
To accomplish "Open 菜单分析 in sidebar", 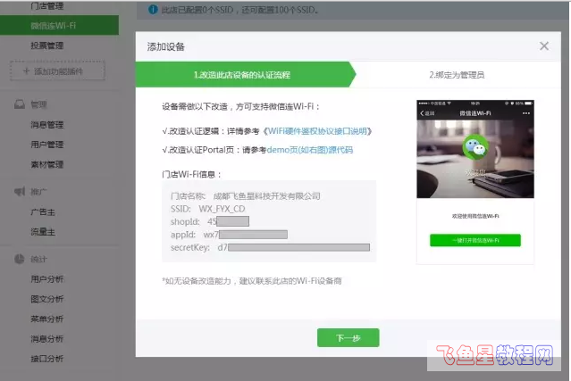I will [47, 319].
